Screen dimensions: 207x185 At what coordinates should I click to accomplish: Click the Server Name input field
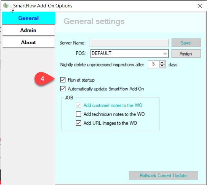(x=129, y=43)
